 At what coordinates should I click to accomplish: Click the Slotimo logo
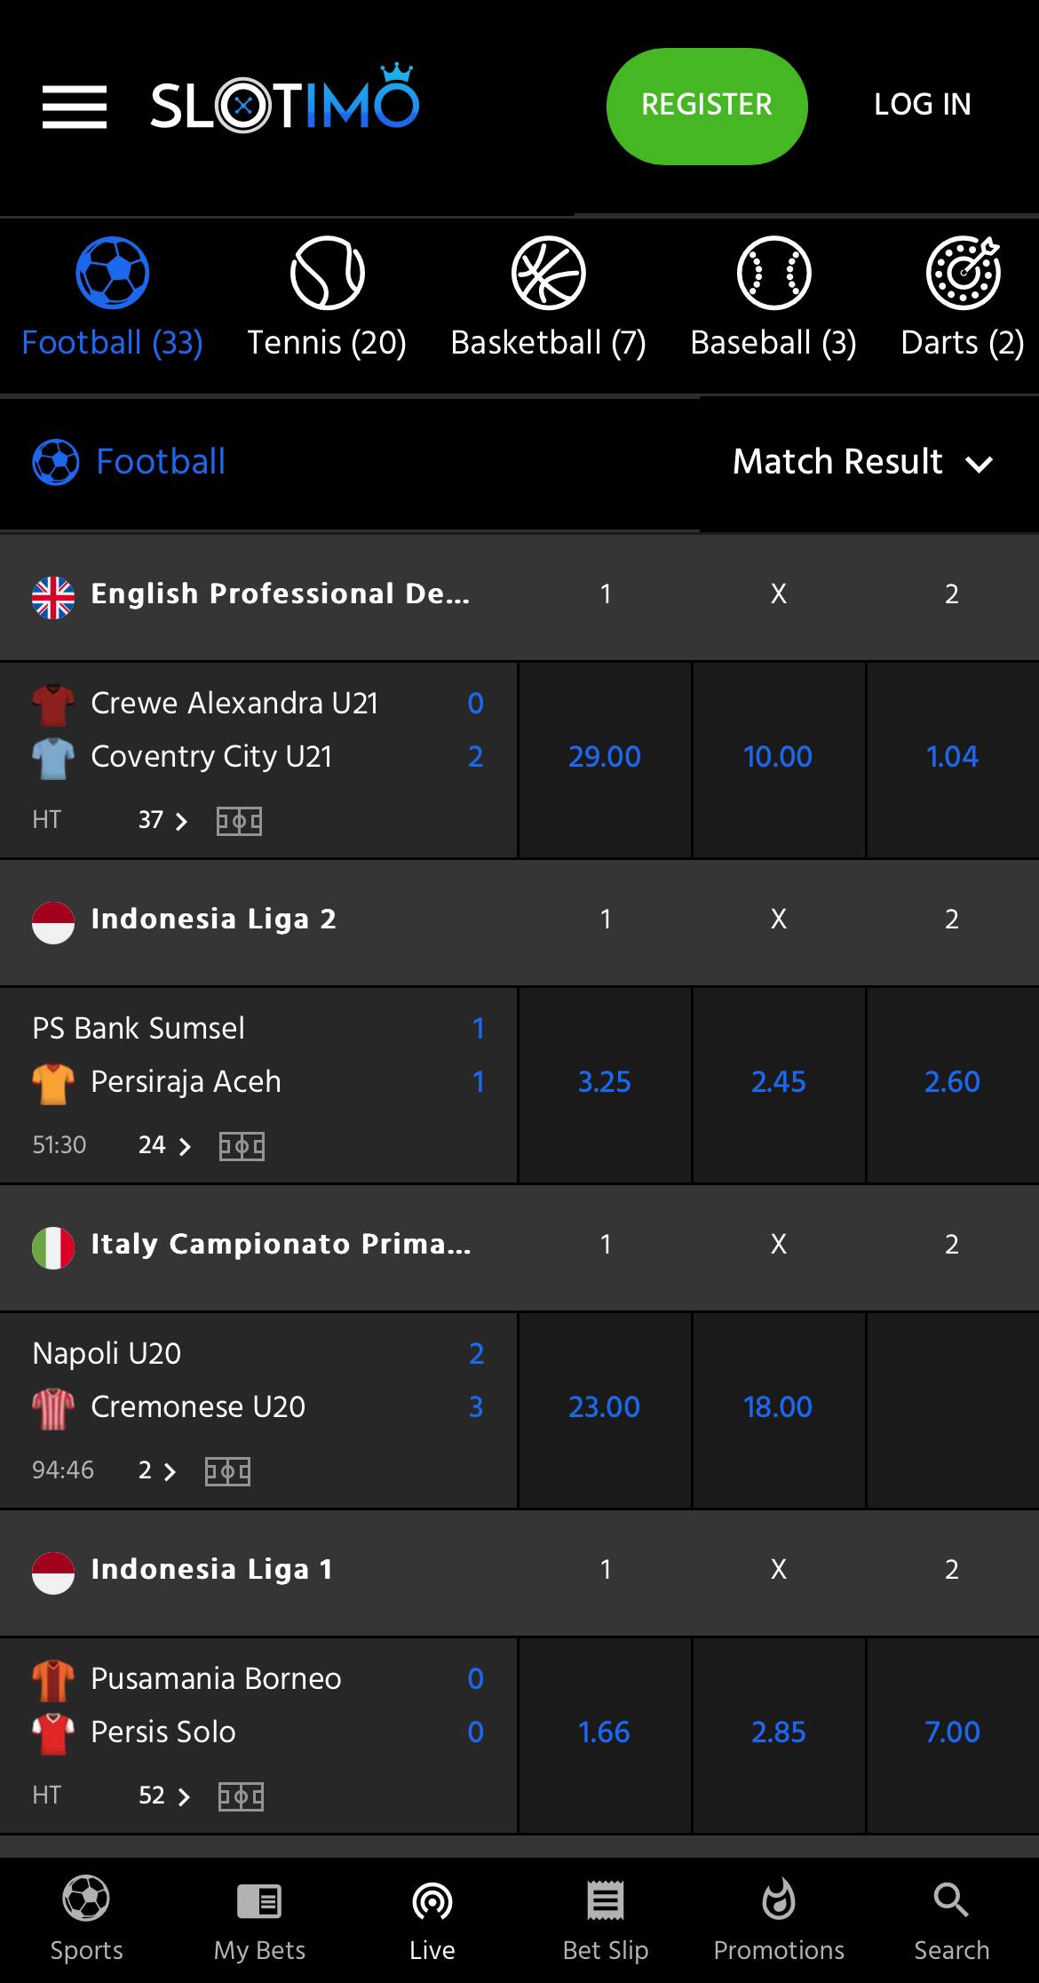[284, 103]
